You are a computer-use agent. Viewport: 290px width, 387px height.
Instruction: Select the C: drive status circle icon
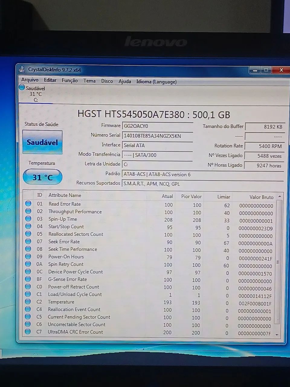[x=22, y=88]
